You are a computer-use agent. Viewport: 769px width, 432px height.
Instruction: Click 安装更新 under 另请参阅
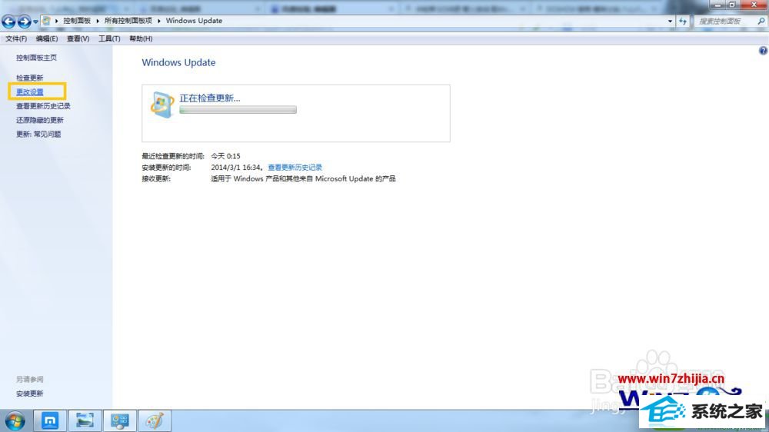(x=29, y=394)
